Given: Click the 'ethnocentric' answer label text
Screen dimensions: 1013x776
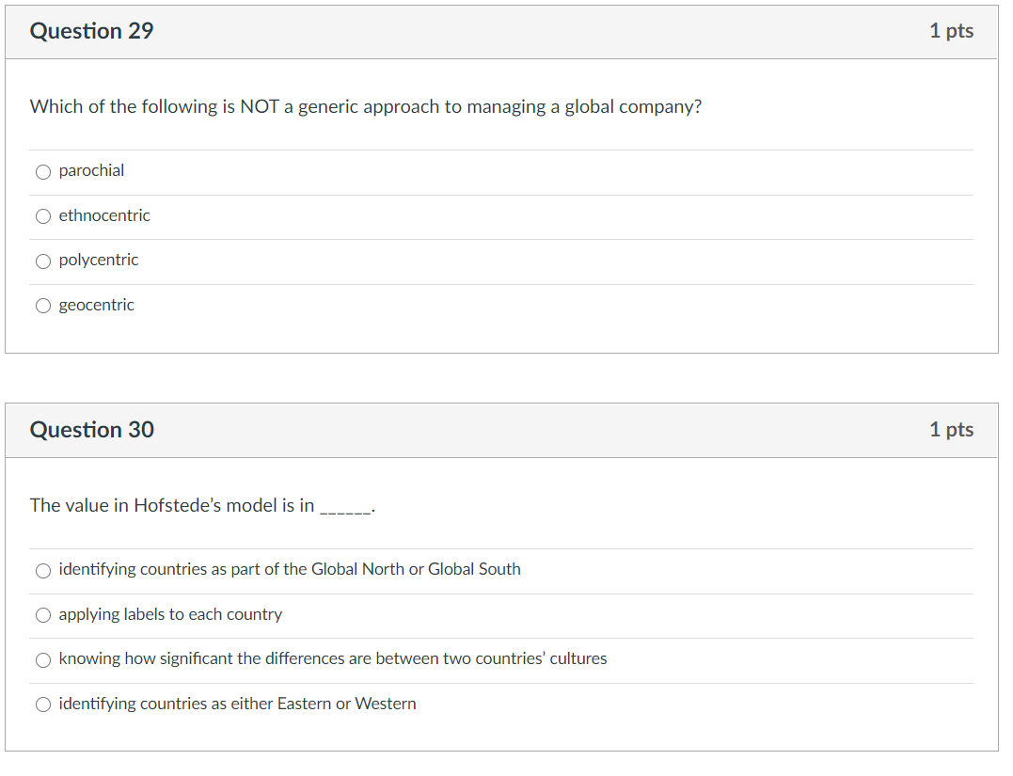Looking at the screenshot, I should click(x=104, y=215).
